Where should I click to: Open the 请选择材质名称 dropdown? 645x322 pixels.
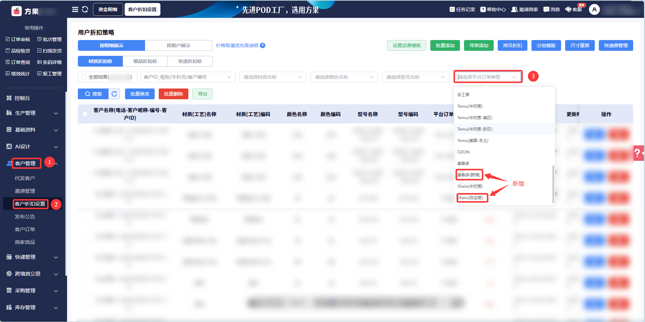[x=273, y=77]
